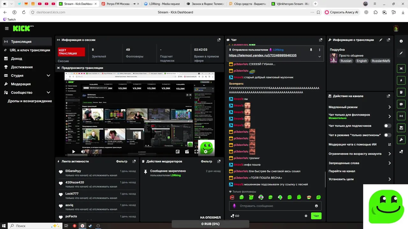This screenshot has width=408, height=229.
Task: Pop out the Session info panel
Action: coord(219,40)
